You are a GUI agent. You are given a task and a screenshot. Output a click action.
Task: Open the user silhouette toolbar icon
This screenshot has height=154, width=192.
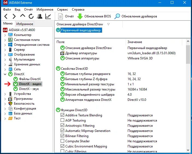pos(40,16)
